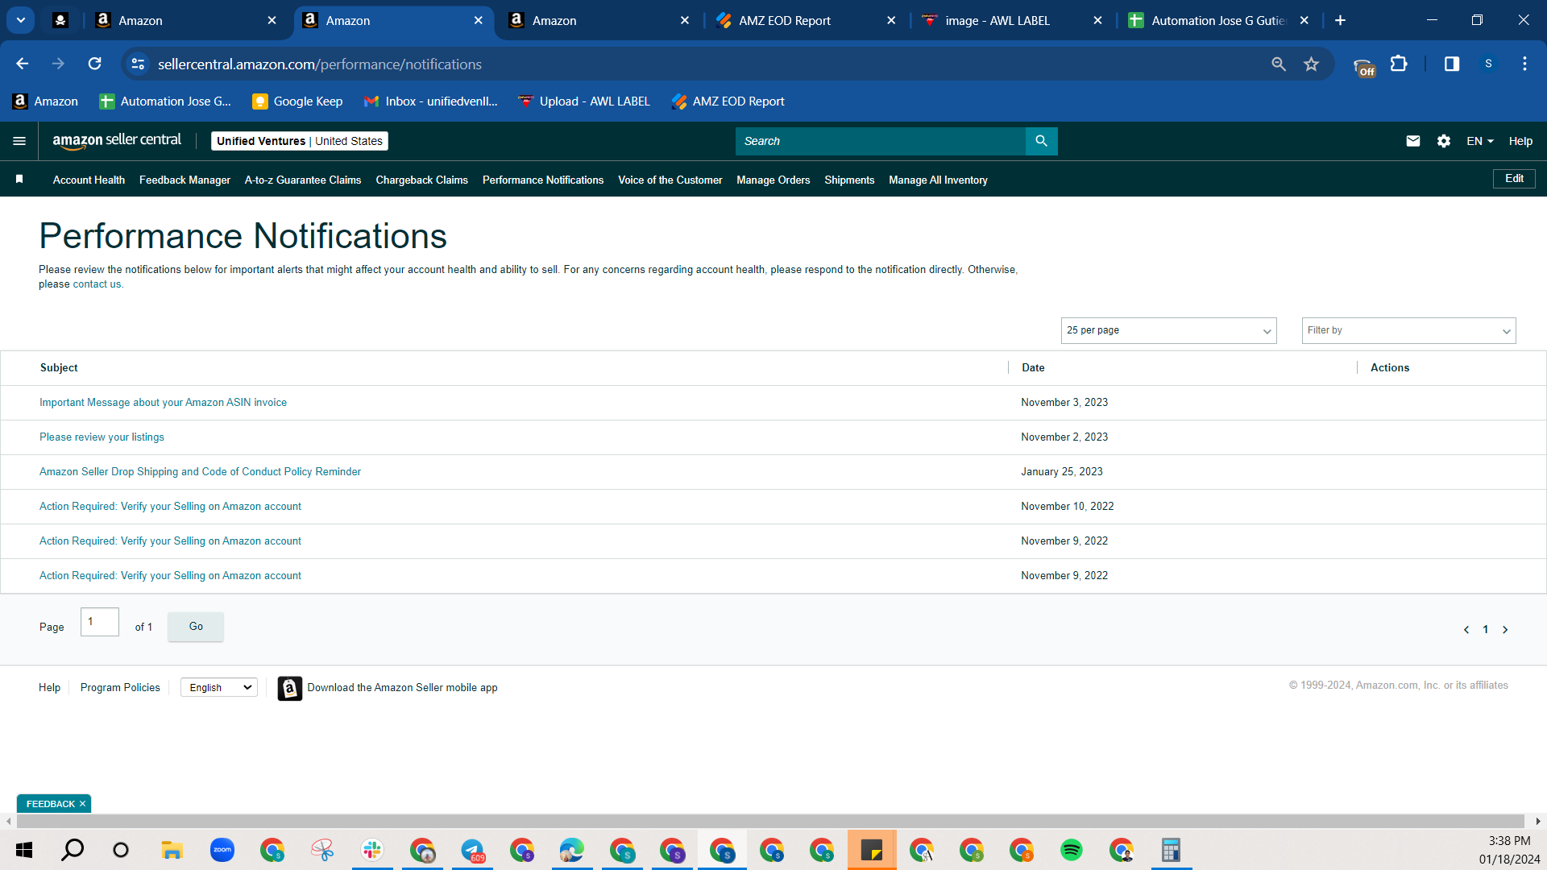Expand the 25 per page dropdown

(x=1168, y=330)
